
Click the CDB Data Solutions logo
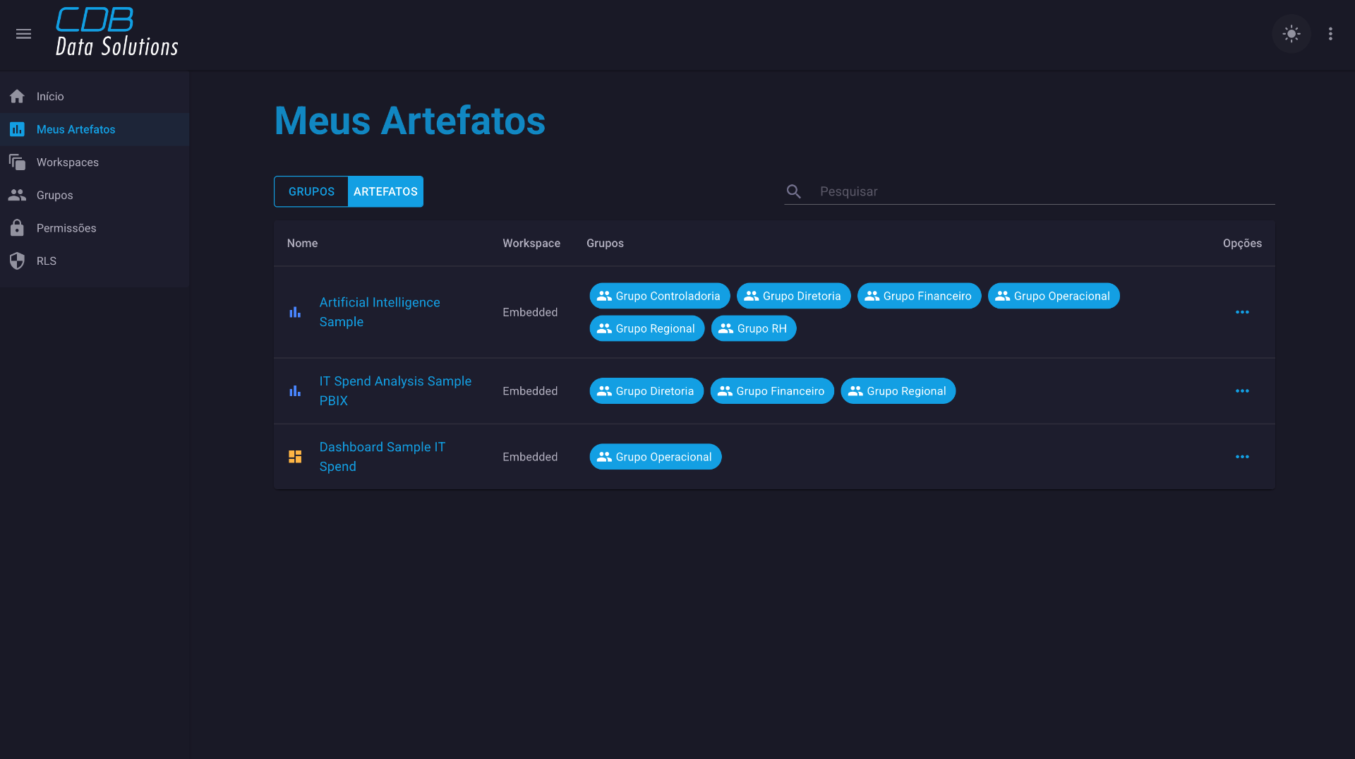116,32
